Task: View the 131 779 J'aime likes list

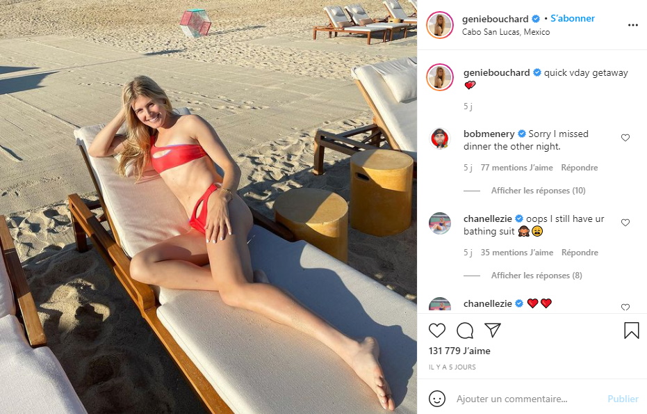Action: (x=459, y=351)
